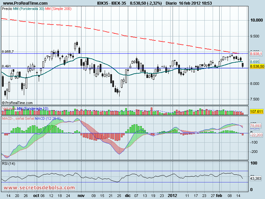Click the 9.500 price axis label
The image size is (265, 199).
[255, 36]
